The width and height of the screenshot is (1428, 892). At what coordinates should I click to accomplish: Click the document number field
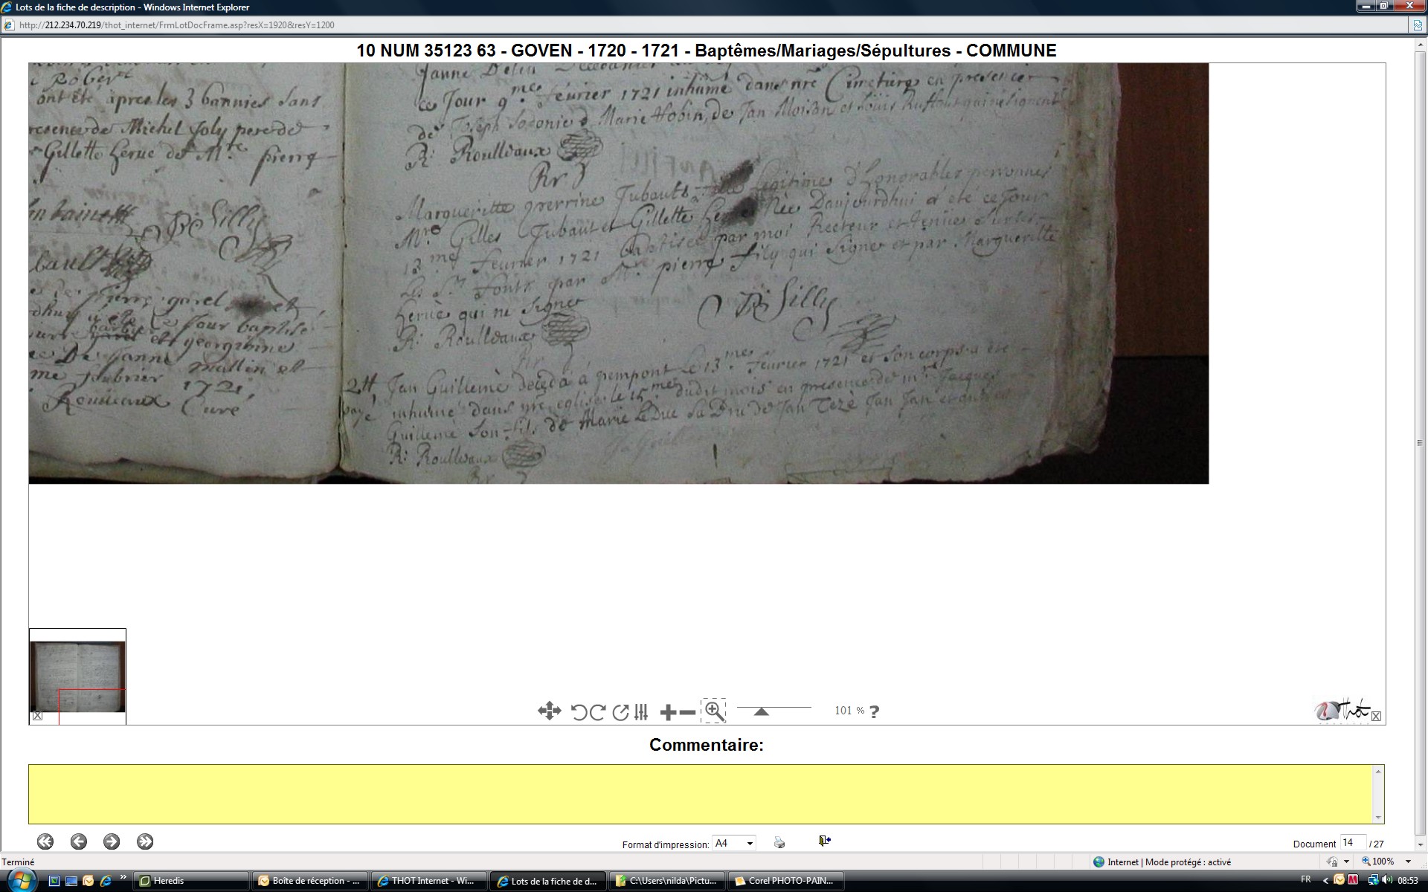pyautogui.click(x=1352, y=843)
